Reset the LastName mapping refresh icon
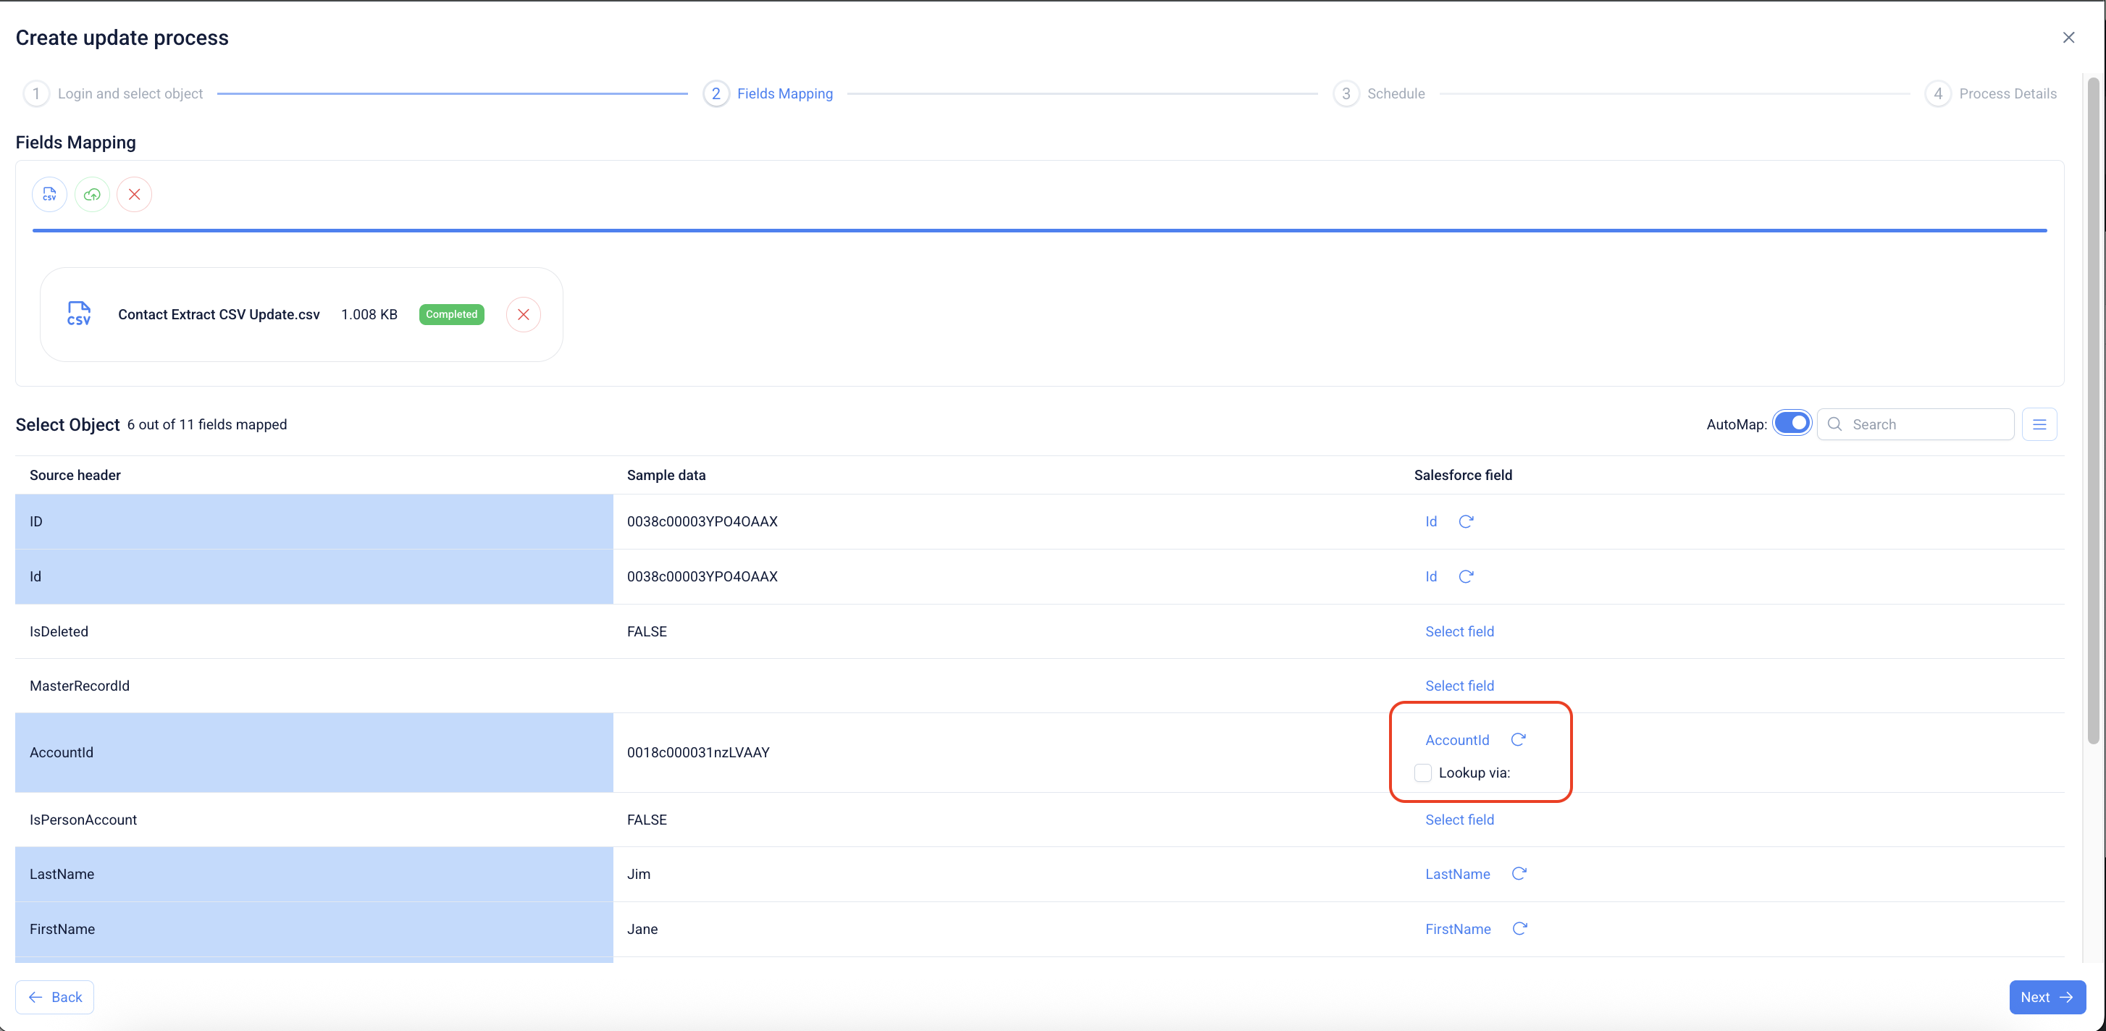2106x1031 pixels. 1519,874
